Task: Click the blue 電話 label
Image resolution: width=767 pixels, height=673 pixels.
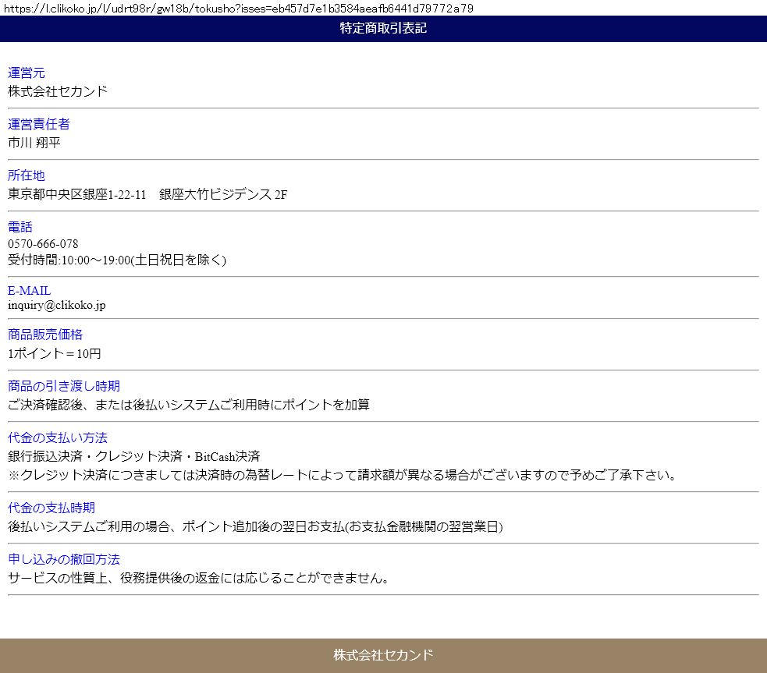Action: click(20, 227)
